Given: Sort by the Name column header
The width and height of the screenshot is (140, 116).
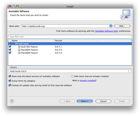Looking at the screenshot, I should [x=33, y=41].
